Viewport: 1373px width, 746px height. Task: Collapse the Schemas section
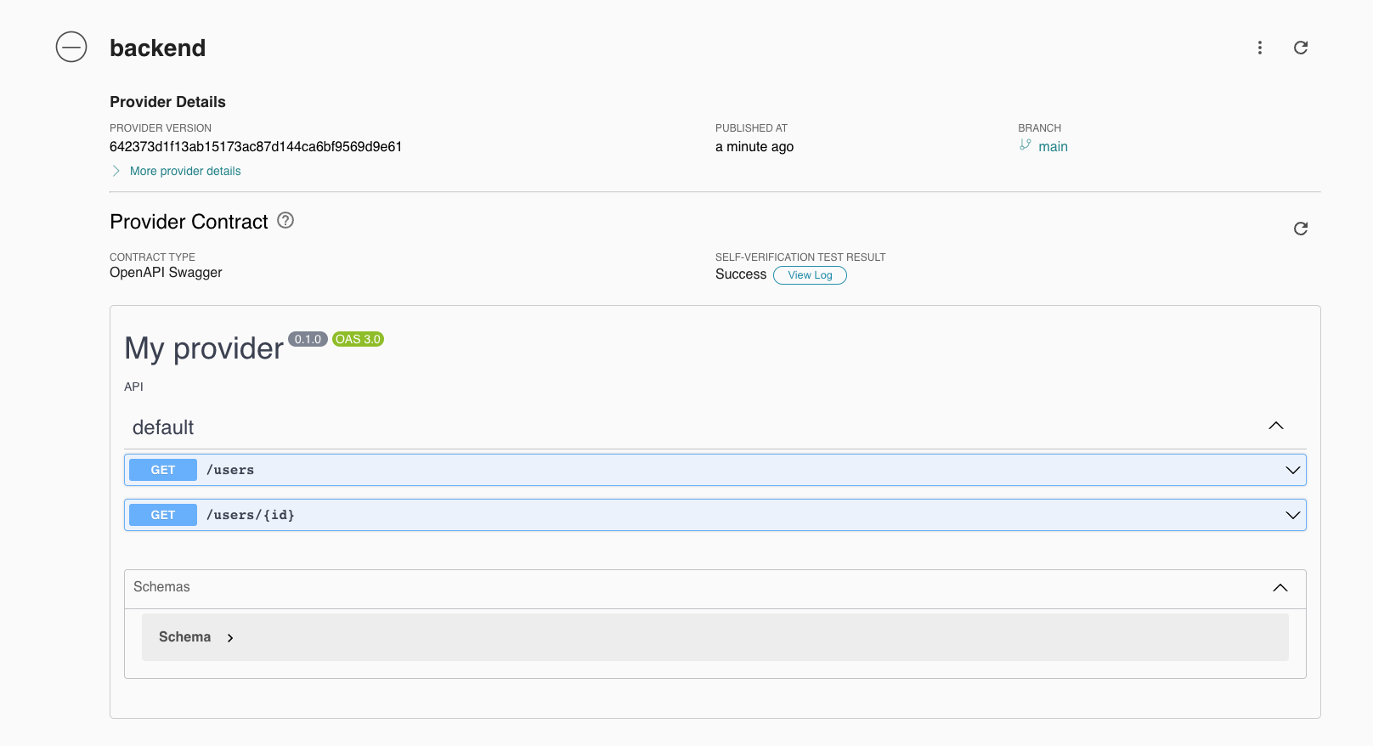pos(1280,588)
